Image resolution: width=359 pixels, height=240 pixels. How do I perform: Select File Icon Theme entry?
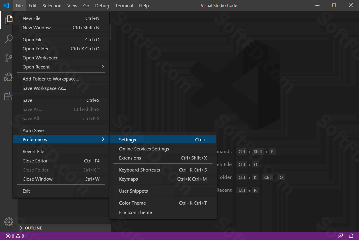click(x=163, y=212)
